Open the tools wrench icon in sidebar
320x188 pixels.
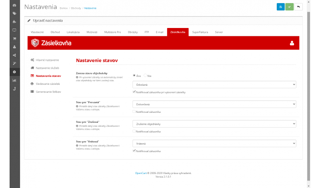[x=14, y=64]
